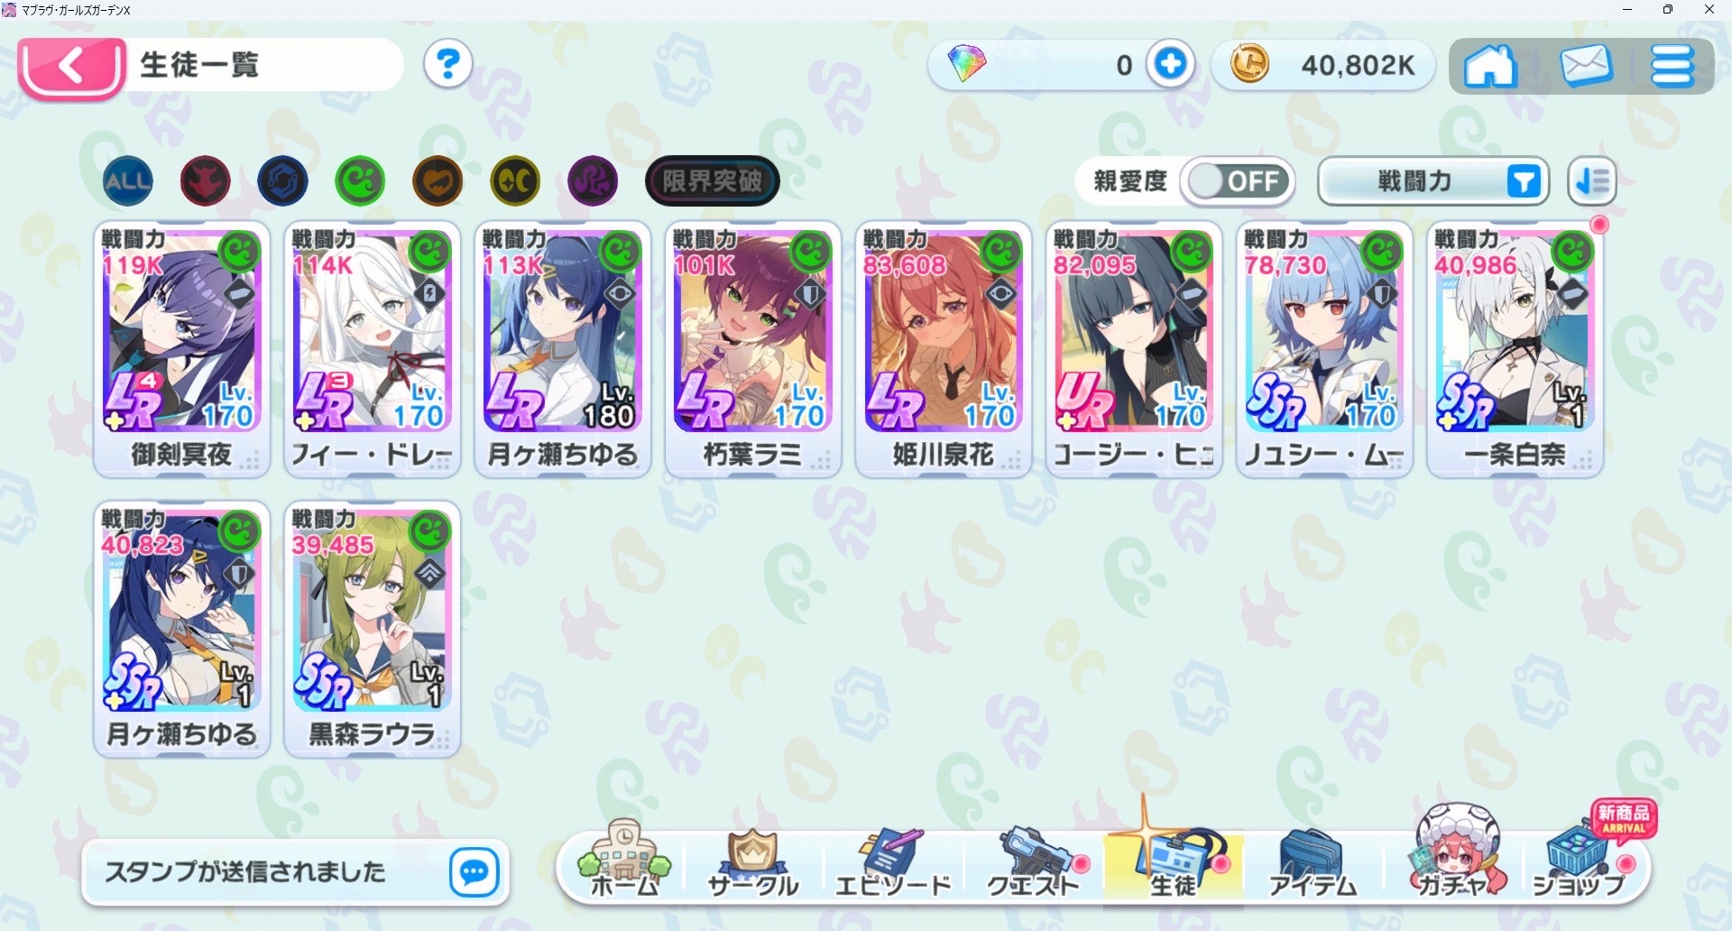Select the 黒森ラウラ student card

(372, 629)
